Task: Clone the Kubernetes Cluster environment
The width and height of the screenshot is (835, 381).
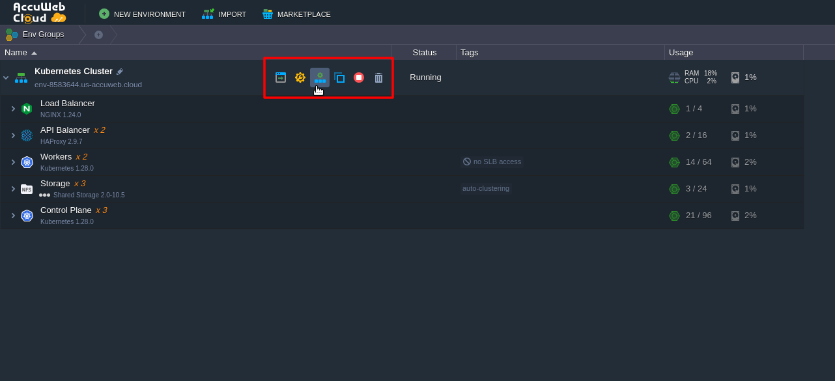Action: click(339, 78)
